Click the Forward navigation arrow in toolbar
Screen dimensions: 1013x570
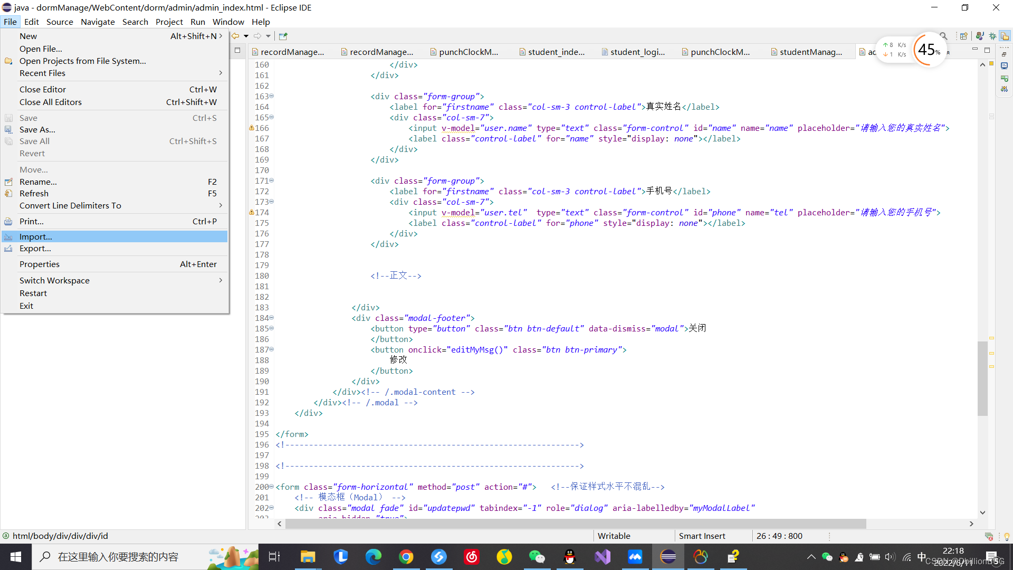point(257,36)
